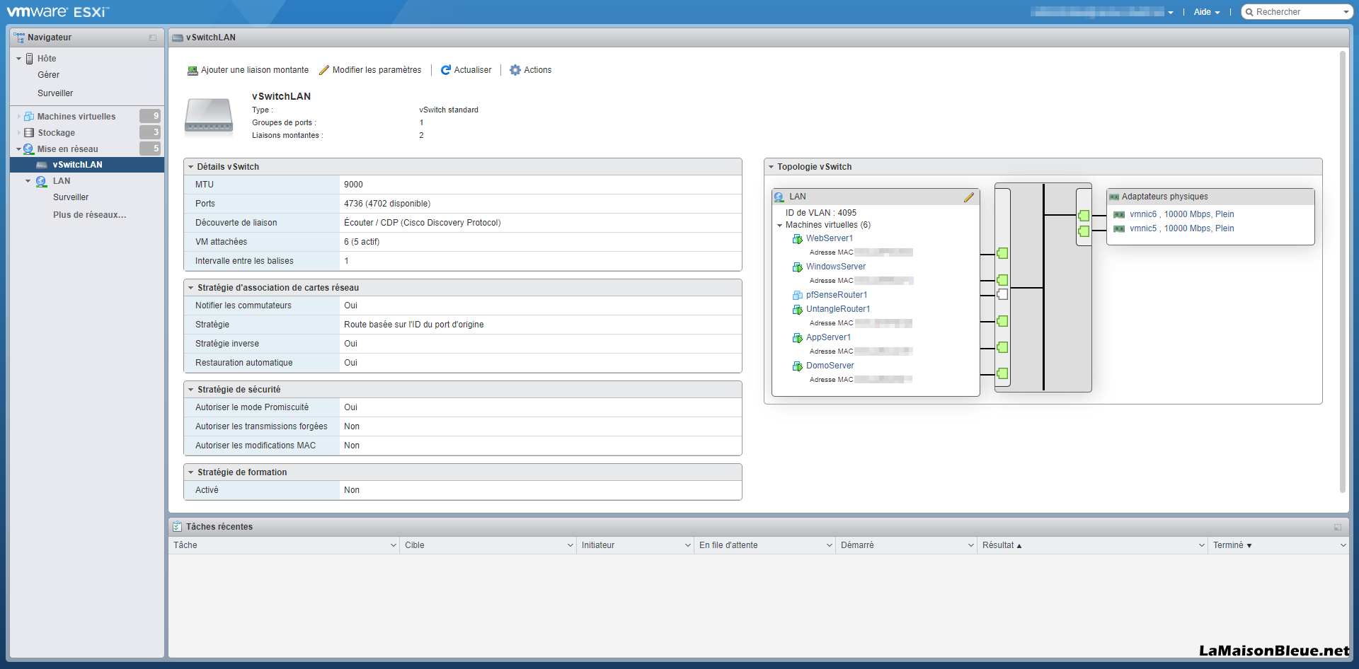Click the pencil icon beside Modifier les paramètres
The image size is (1359, 669).
click(x=324, y=70)
